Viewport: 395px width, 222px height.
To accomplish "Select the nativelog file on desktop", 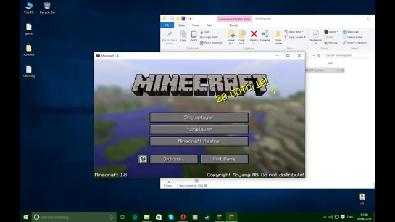I will (x=29, y=72).
